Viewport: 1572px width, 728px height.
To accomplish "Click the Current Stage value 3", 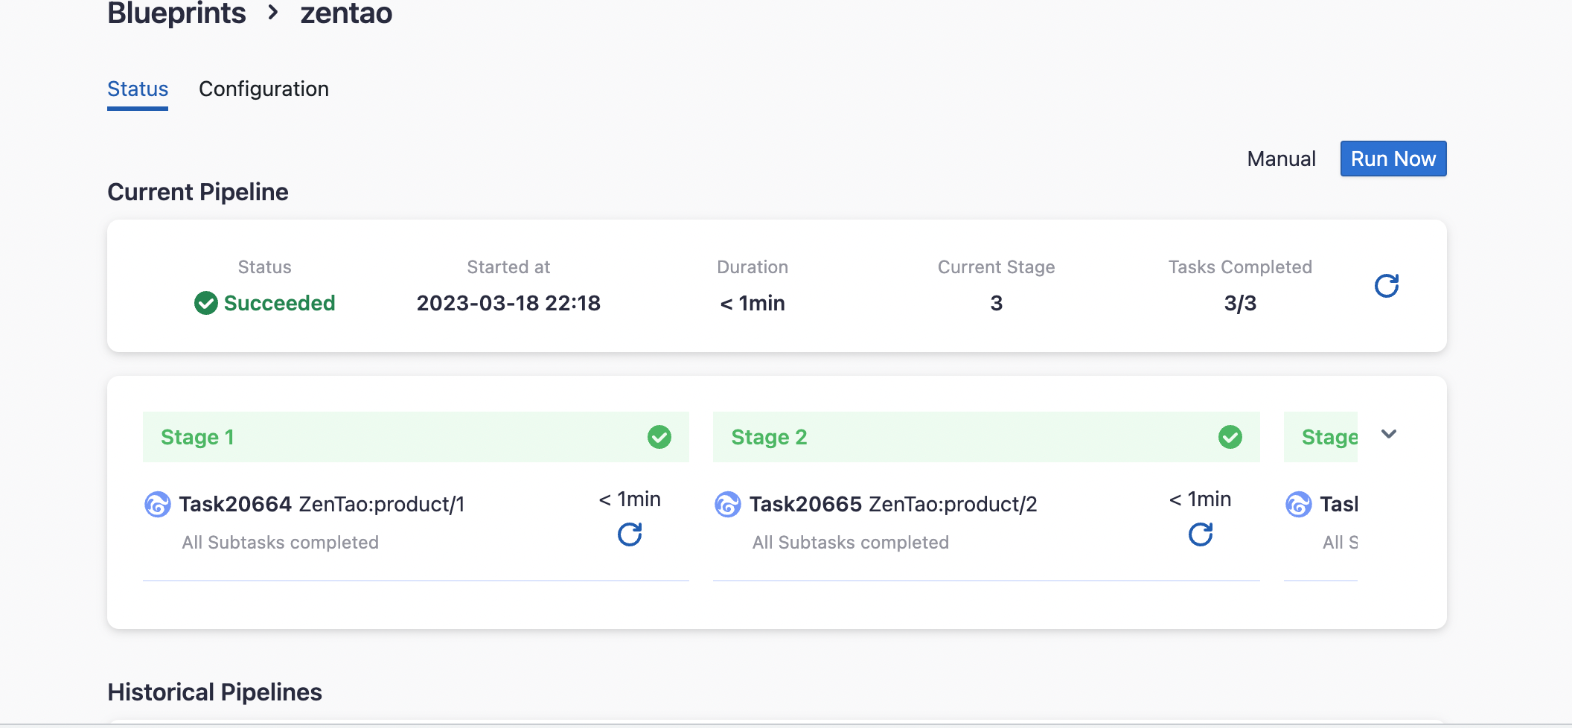I will click(996, 303).
